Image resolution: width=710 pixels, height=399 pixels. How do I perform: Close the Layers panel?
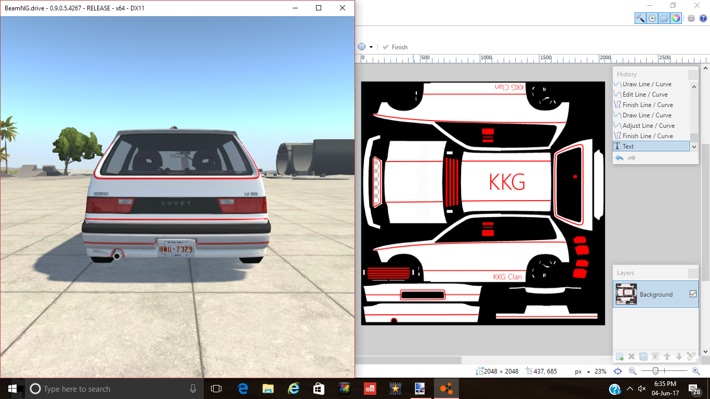click(x=693, y=273)
